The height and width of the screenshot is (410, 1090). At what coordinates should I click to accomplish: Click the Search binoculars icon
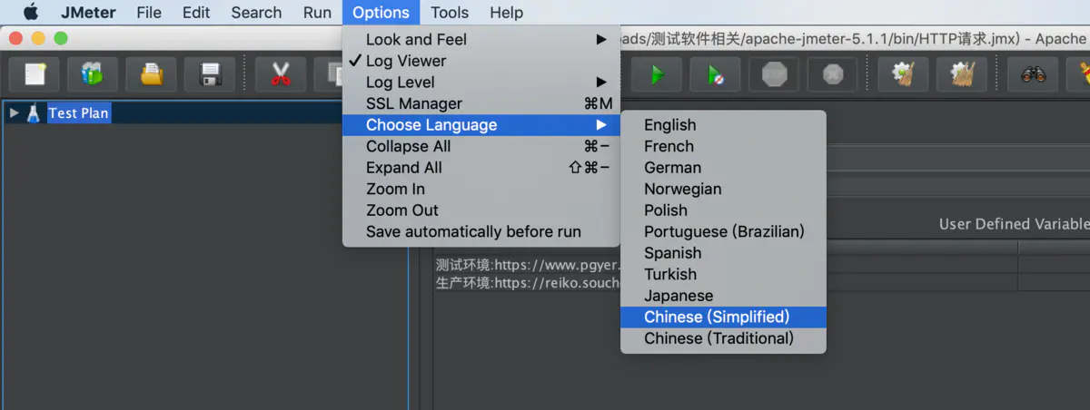coord(1033,74)
